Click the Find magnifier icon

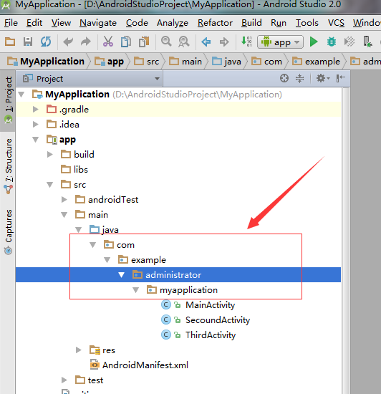166,42
